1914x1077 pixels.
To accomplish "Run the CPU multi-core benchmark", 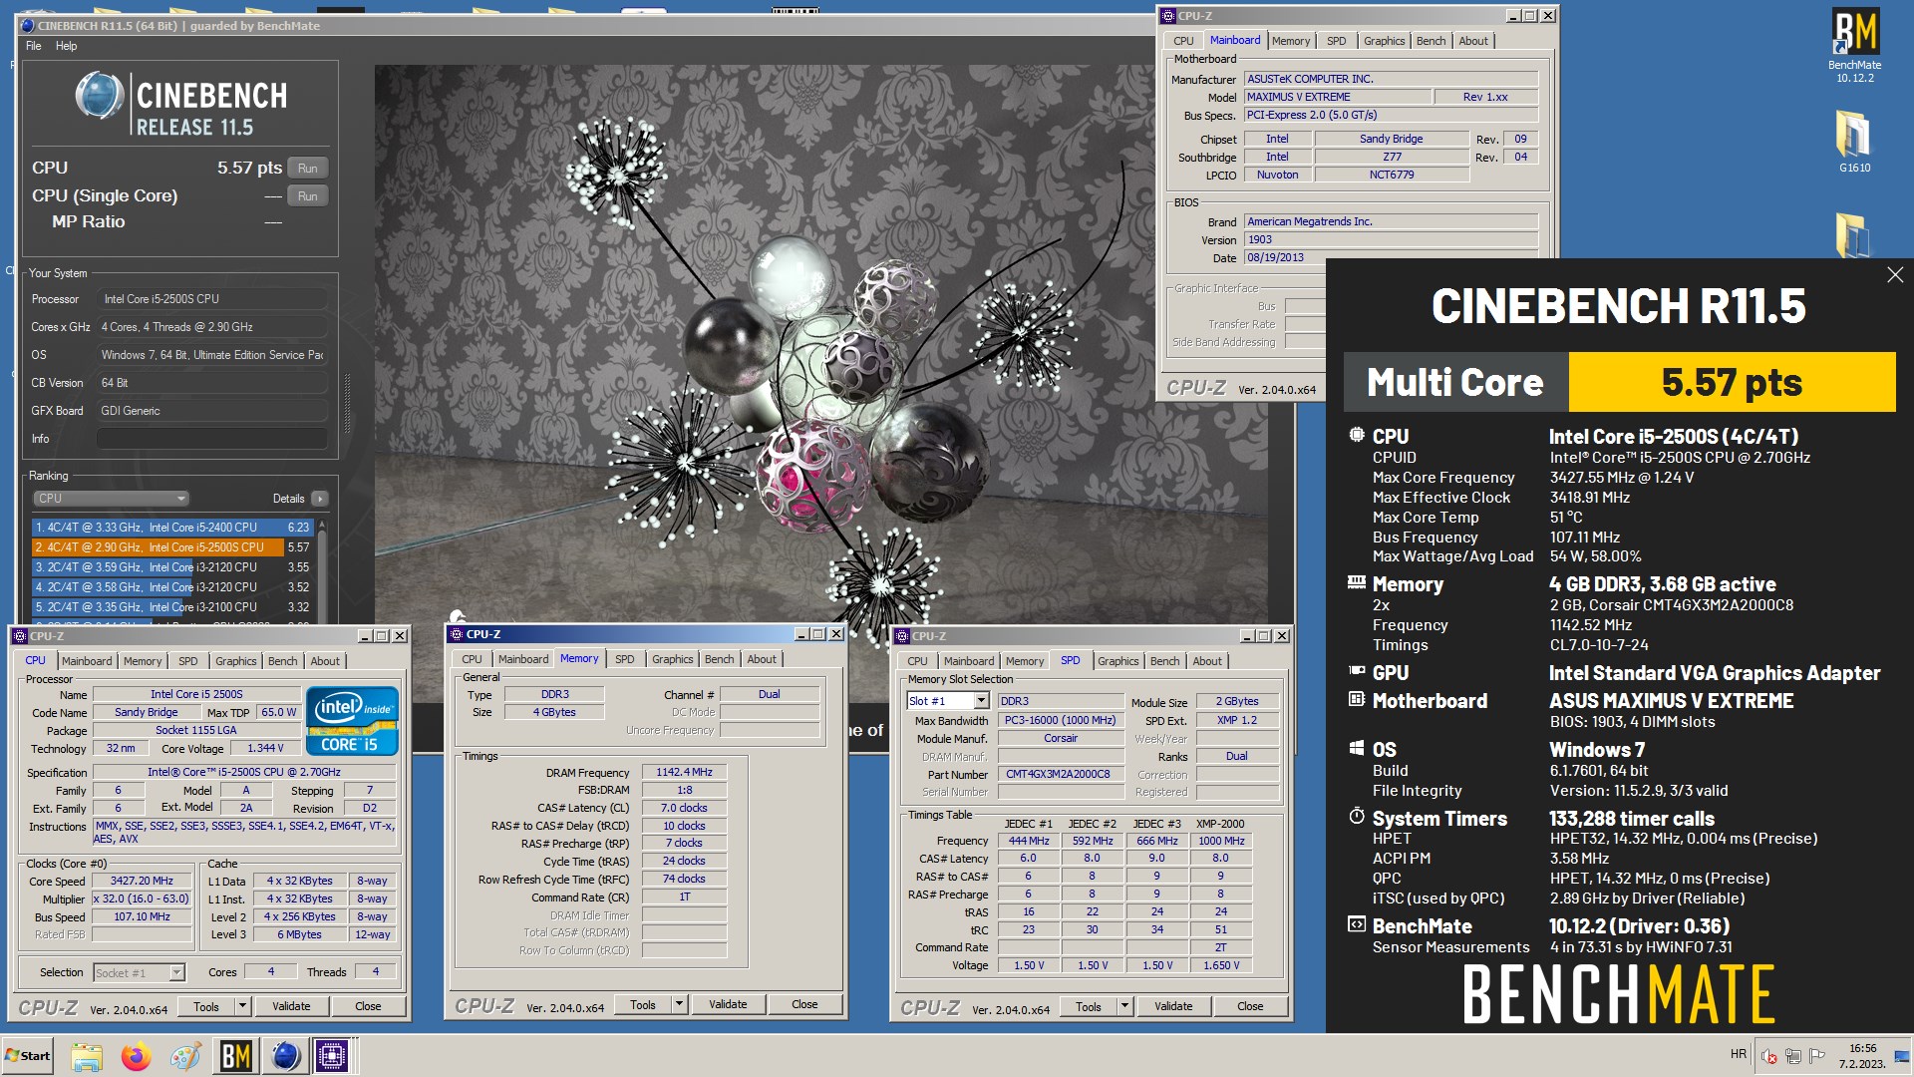I will pos(308,169).
